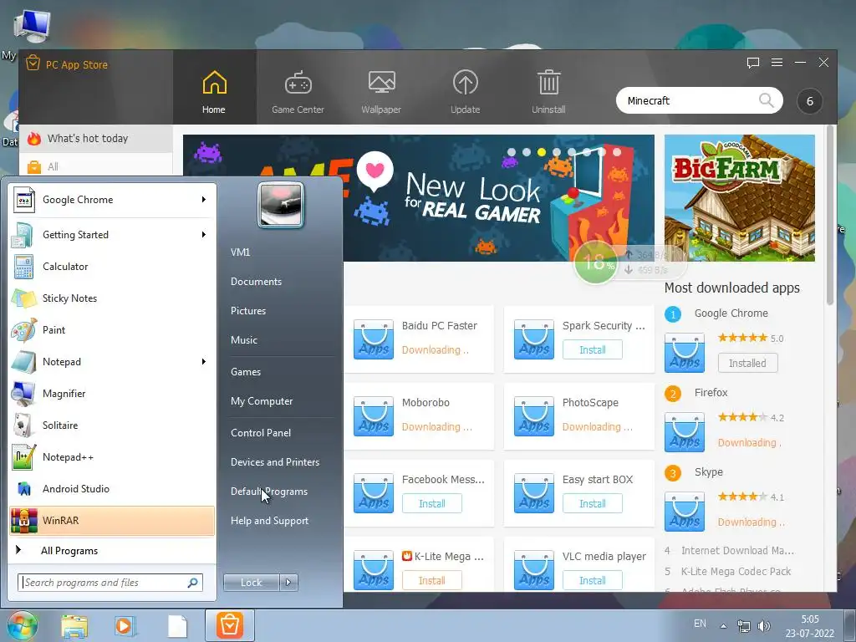Install Easy start BOX app
The height and width of the screenshot is (642, 856).
coord(593,504)
